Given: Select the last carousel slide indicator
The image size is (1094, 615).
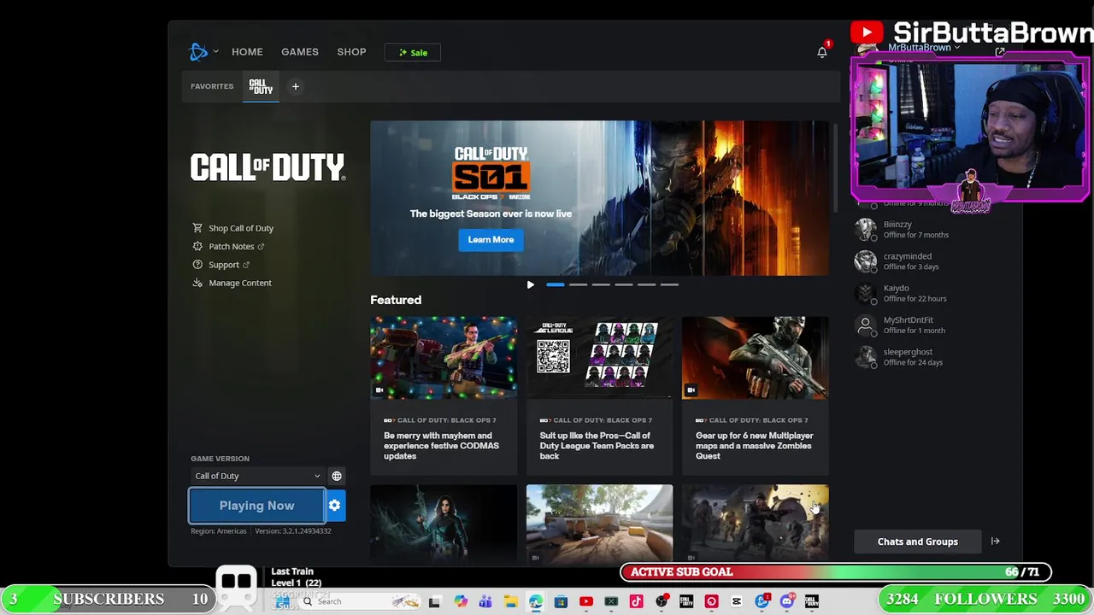Looking at the screenshot, I should pyautogui.click(x=669, y=284).
